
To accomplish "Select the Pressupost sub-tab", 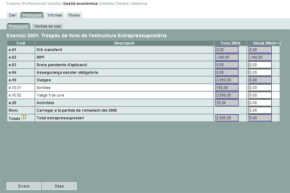I will [x=18, y=26].
